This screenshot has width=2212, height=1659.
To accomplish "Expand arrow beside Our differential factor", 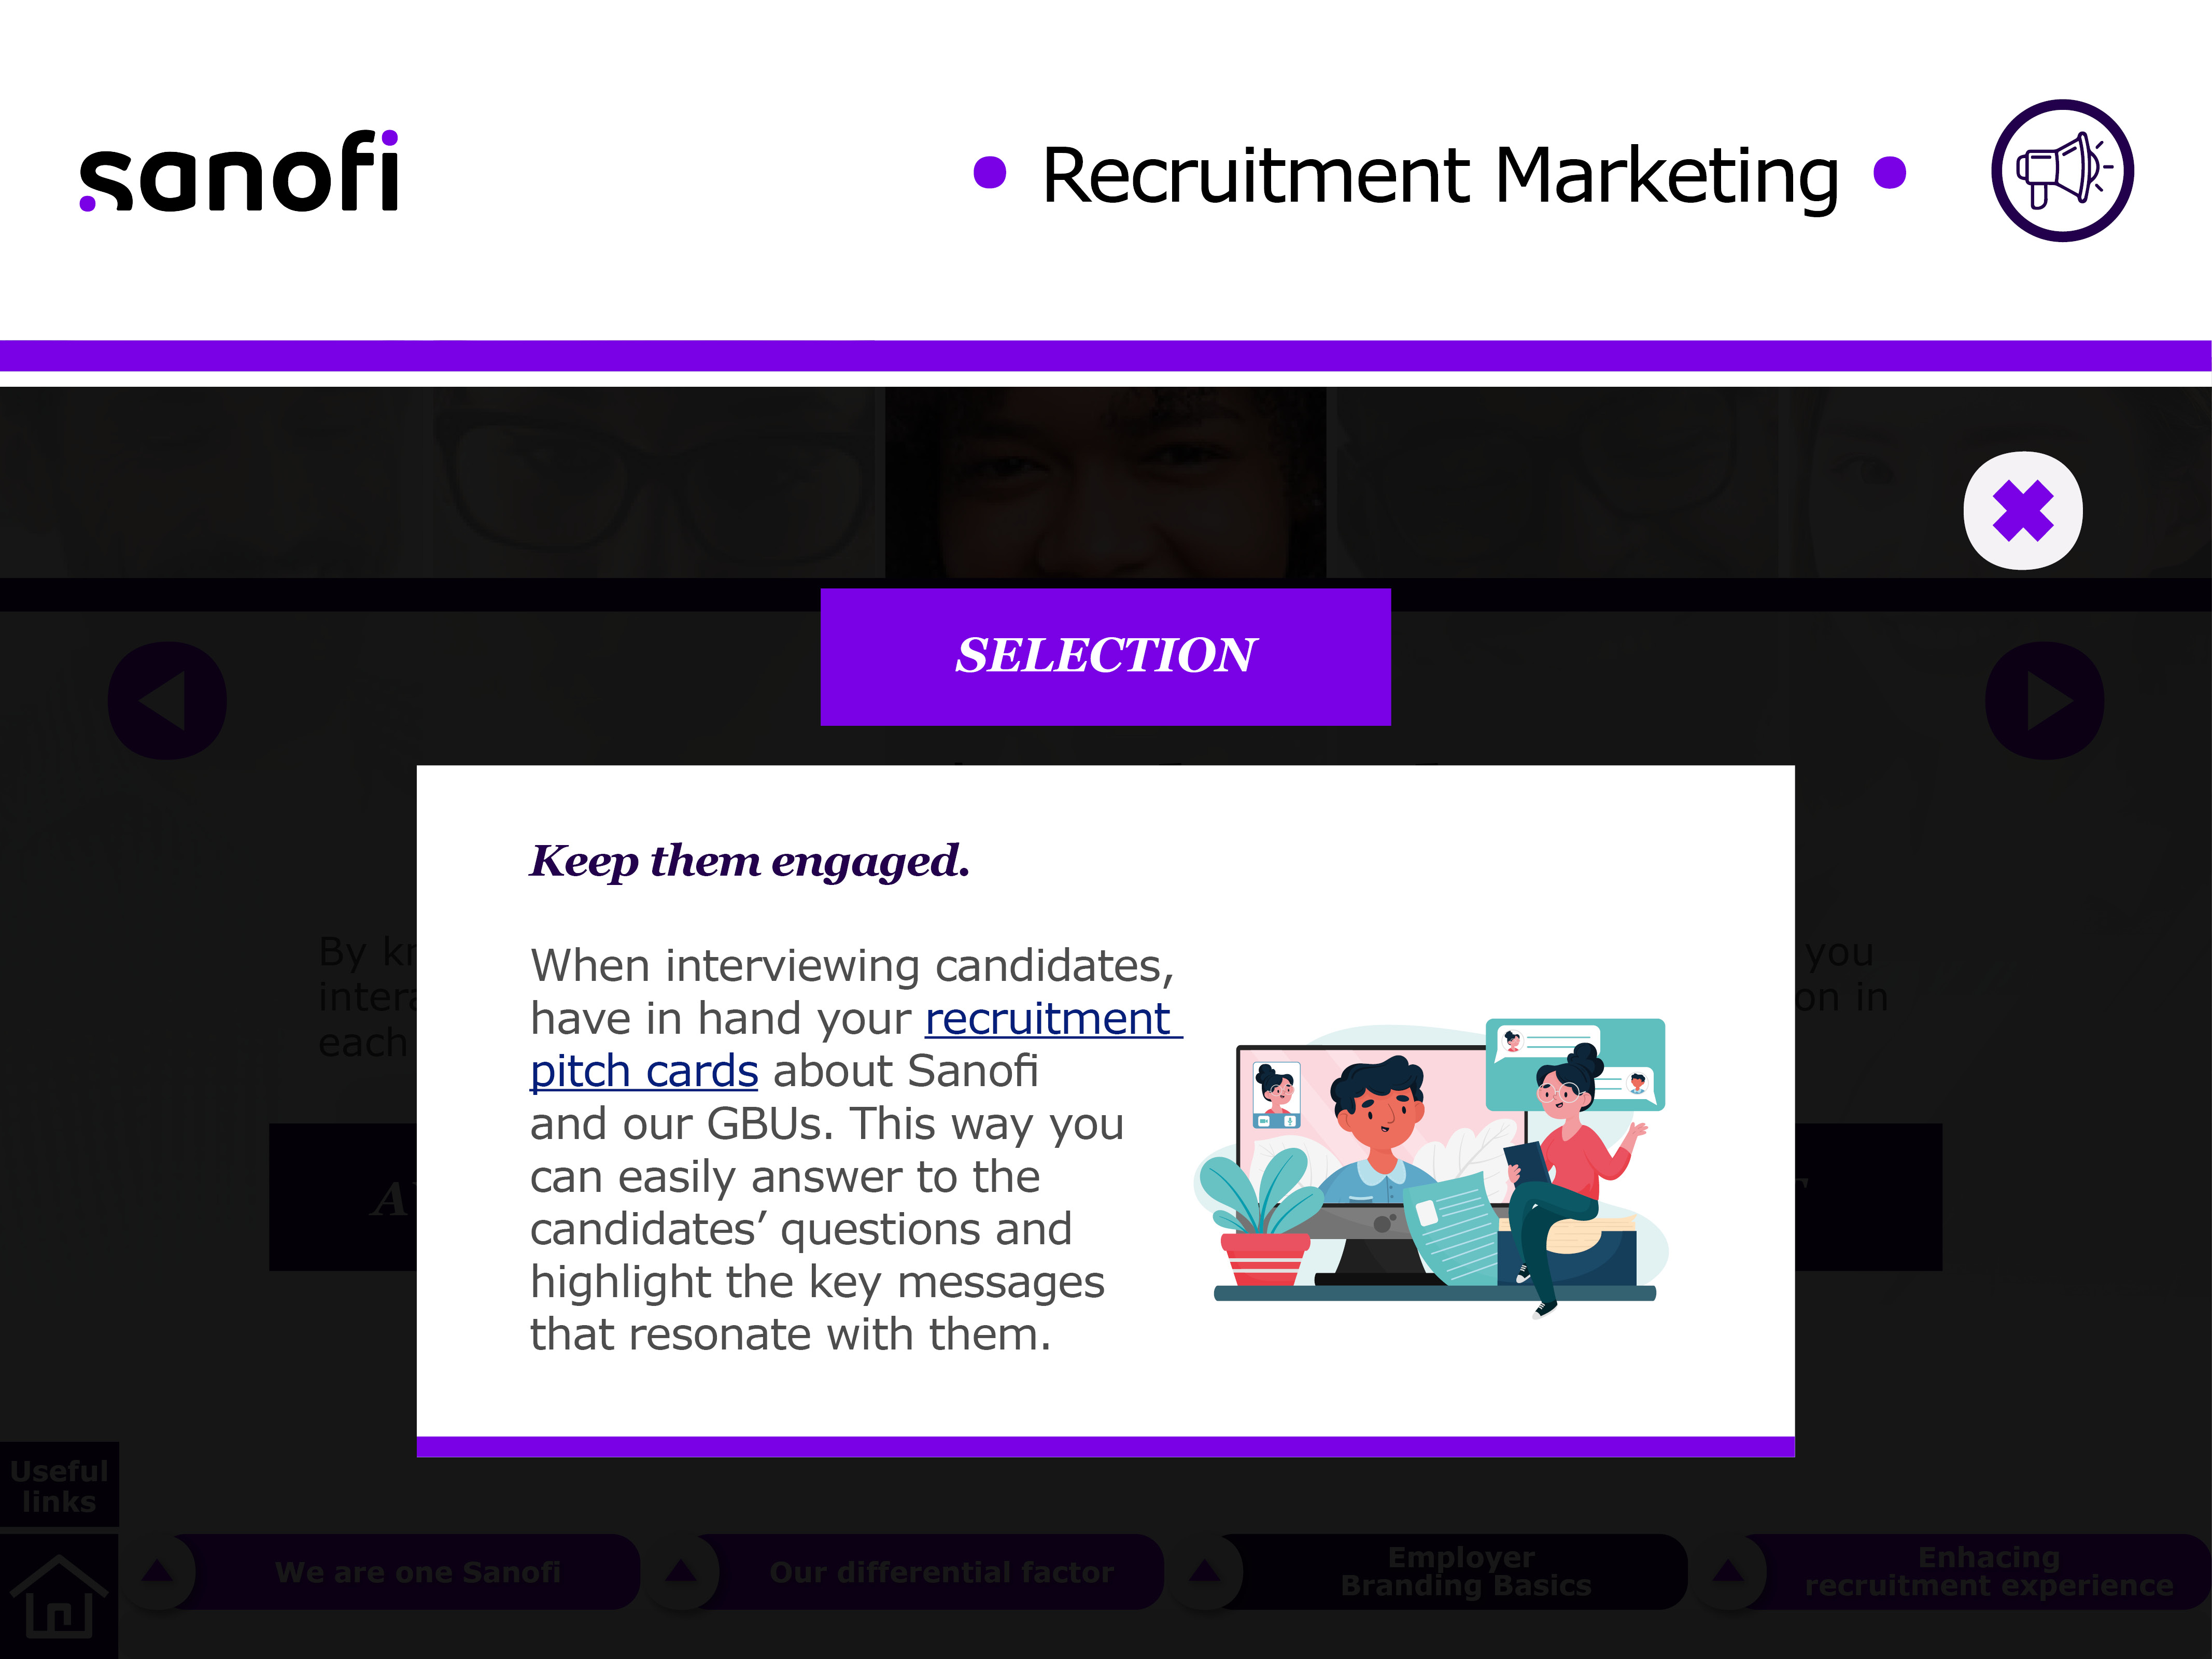I will coord(681,1572).
